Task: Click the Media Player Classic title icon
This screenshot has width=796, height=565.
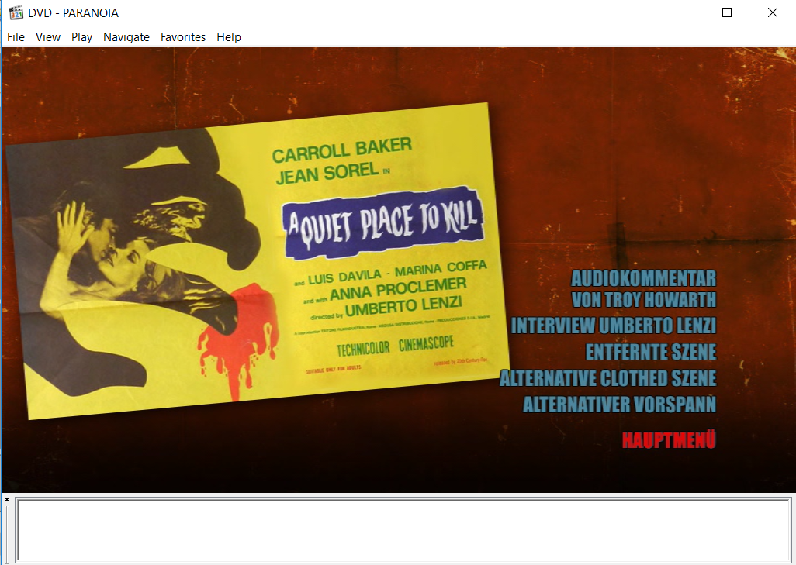Action: (16, 12)
